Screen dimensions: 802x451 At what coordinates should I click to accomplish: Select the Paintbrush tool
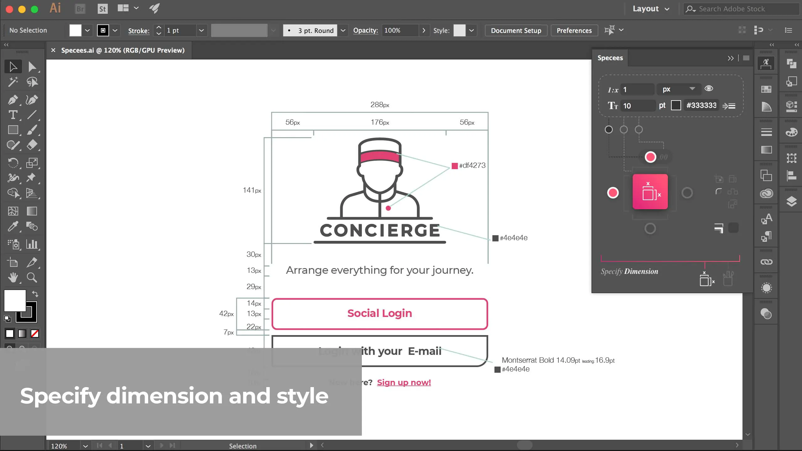coord(32,130)
